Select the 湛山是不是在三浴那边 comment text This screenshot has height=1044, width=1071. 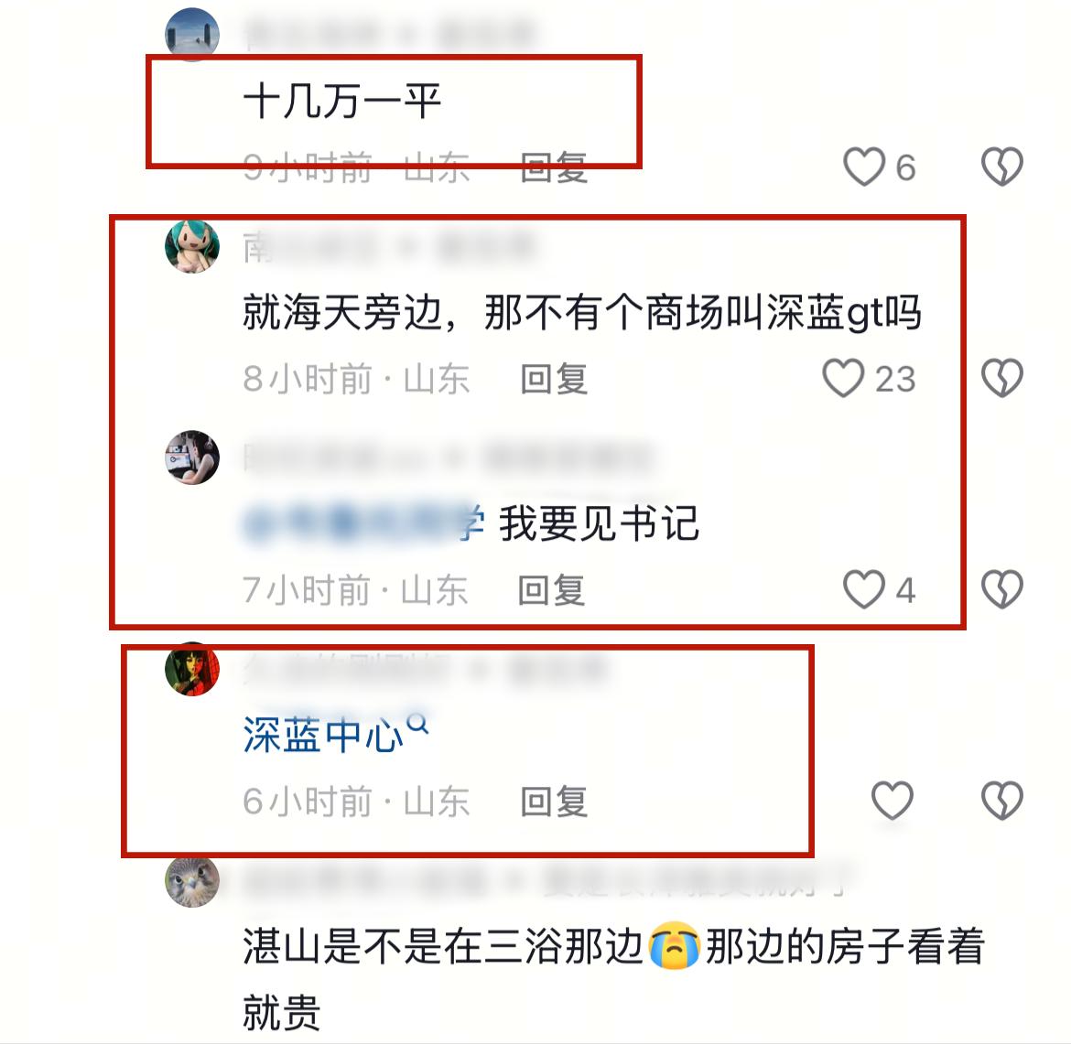[x=613, y=978]
